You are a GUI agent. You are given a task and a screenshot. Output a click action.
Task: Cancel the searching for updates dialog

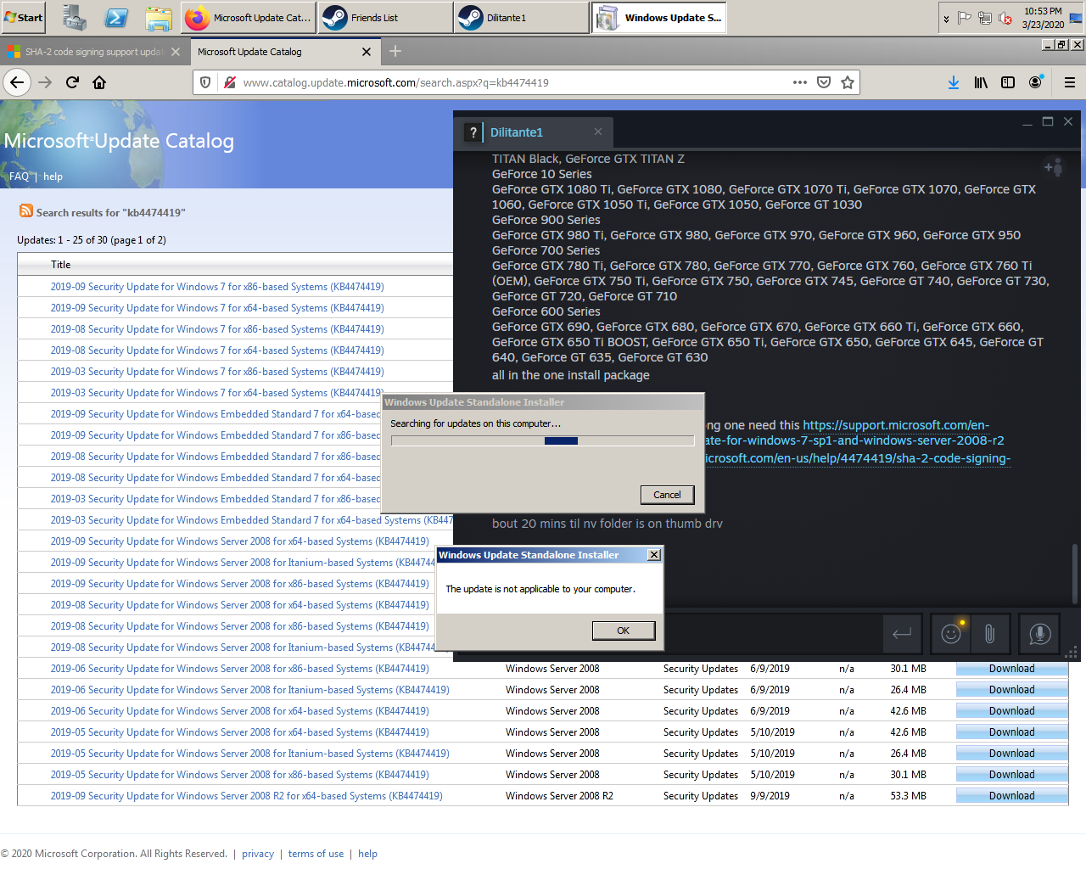667,495
